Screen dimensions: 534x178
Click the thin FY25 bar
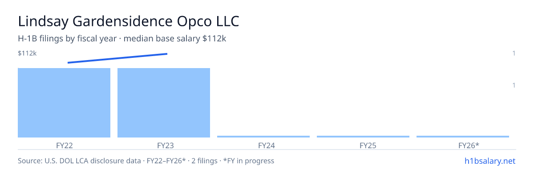click(x=363, y=137)
